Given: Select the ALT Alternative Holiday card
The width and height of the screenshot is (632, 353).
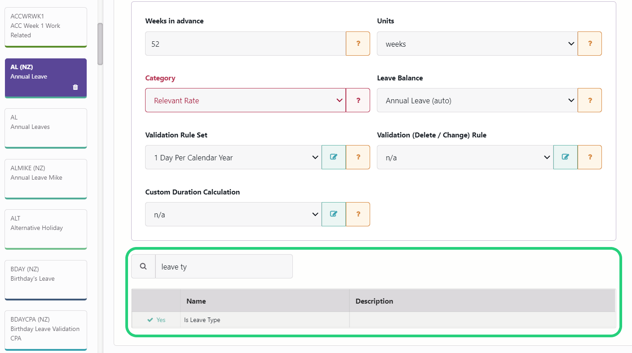Looking at the screenshot, I should point(46,229).
